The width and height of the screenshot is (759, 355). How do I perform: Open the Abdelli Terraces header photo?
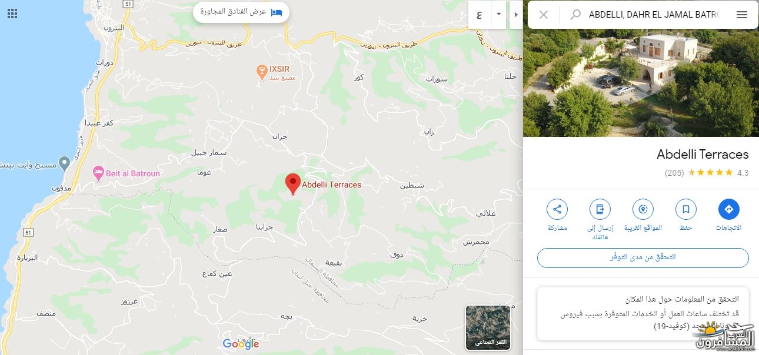coord(641,82)
